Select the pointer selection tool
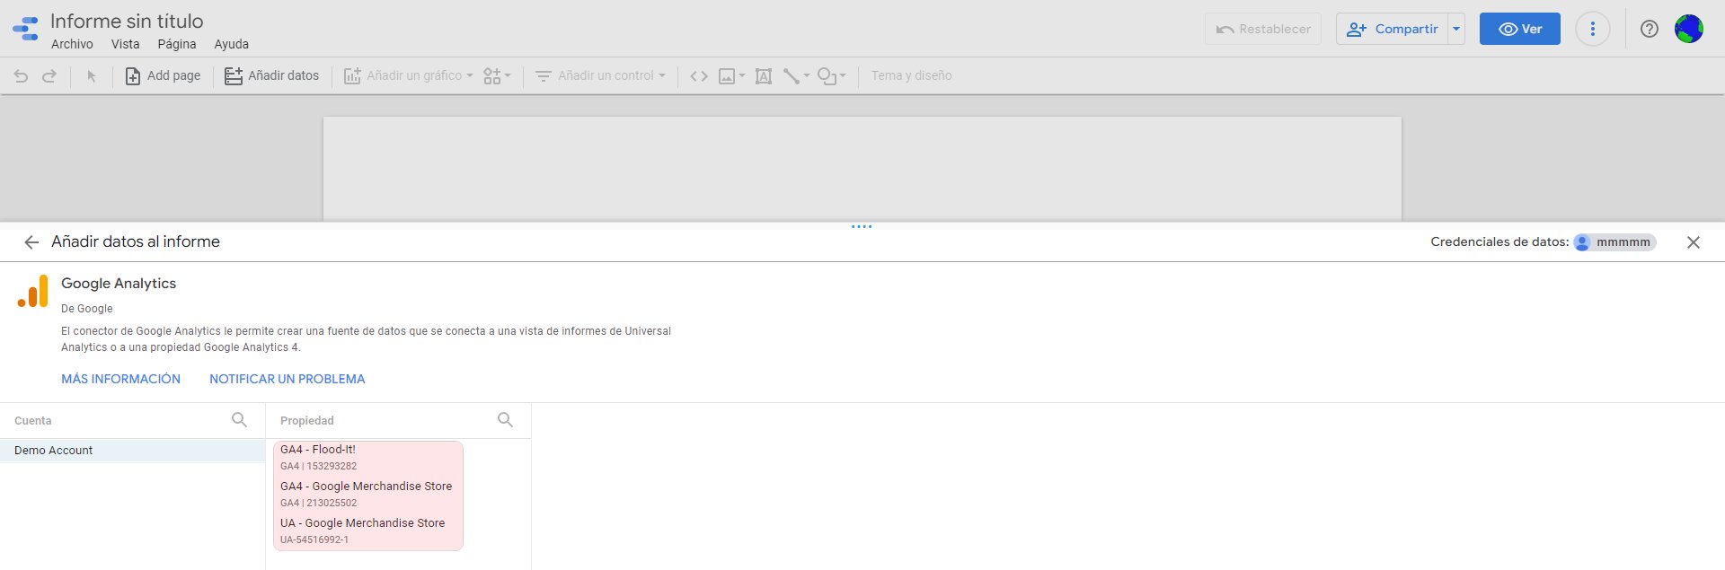Image resolution: width=1725 pixels, height=570 pixels. pos(91,76)
